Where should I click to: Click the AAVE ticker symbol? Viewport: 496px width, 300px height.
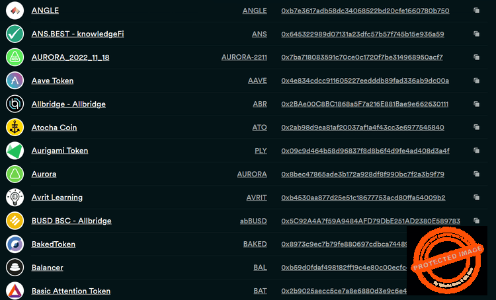257,81
